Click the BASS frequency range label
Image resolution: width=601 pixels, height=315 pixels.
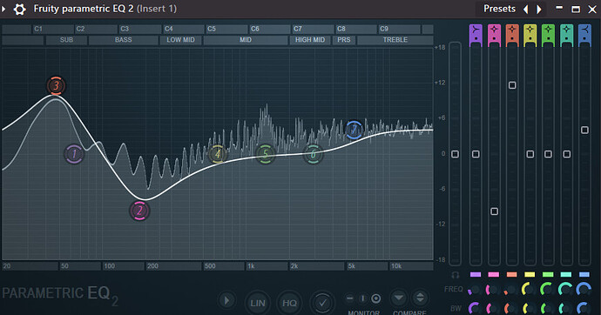(x=124, y=40)
